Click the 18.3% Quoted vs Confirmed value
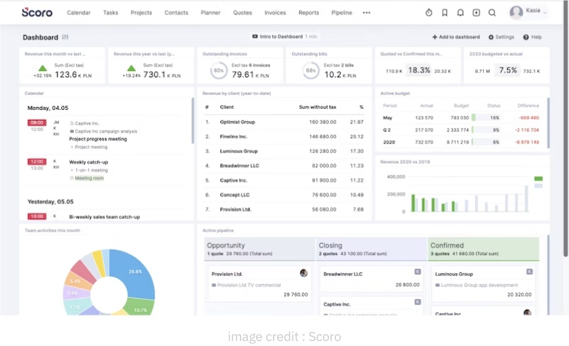The image size is (569, 346). [419, 70]
